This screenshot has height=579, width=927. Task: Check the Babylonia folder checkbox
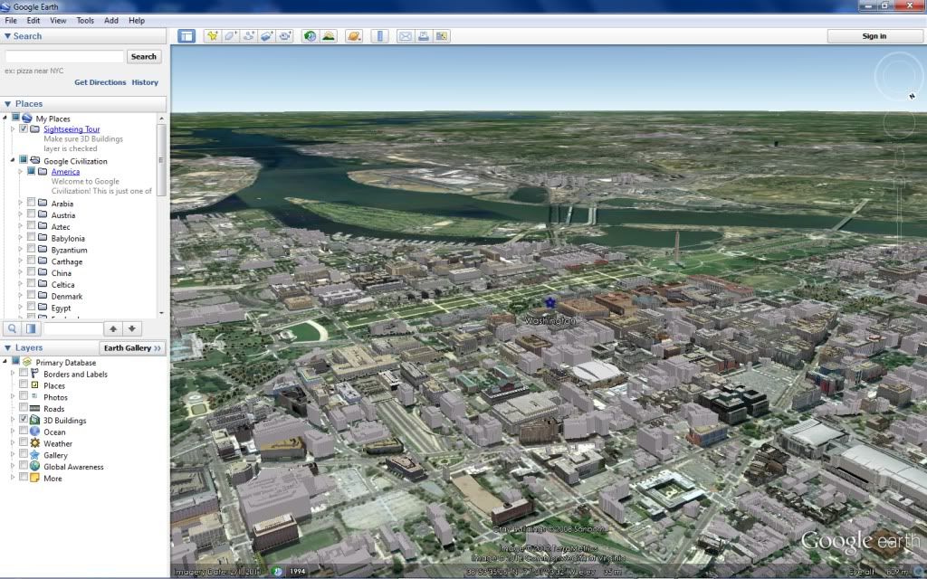(32, 238)
